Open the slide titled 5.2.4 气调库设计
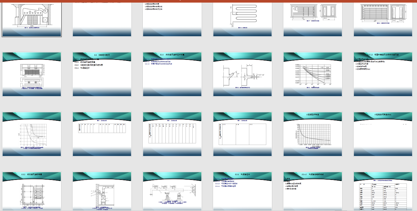The image size is (417, 211). pyautogui.click(x=242, y=192)
